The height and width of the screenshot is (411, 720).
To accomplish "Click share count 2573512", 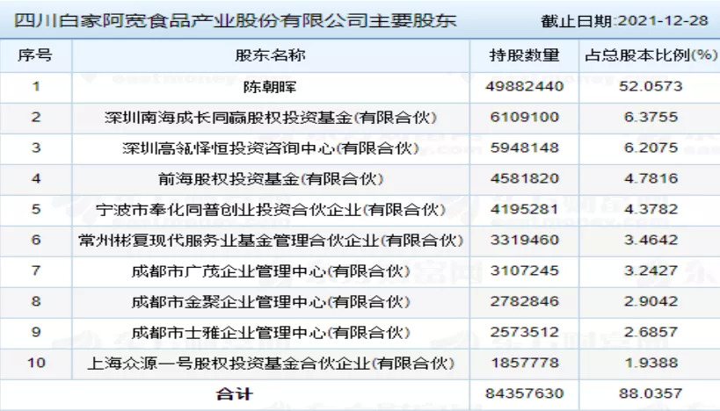I will tap(524, 332).
